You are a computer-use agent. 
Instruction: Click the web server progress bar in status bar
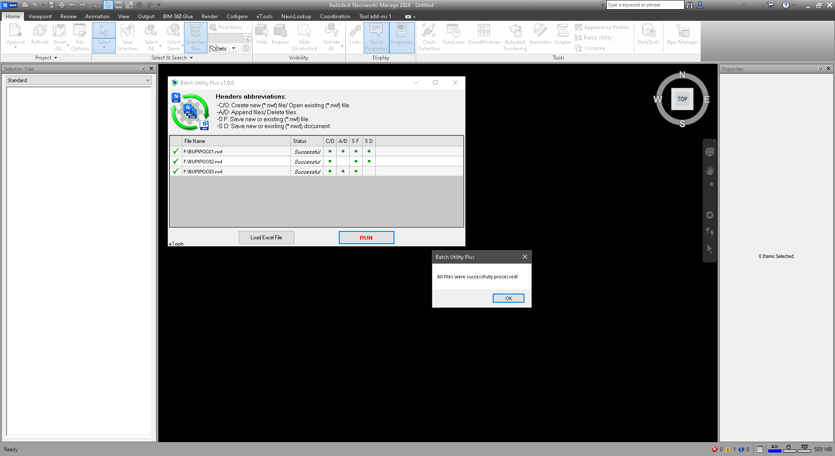click(804, 449)
